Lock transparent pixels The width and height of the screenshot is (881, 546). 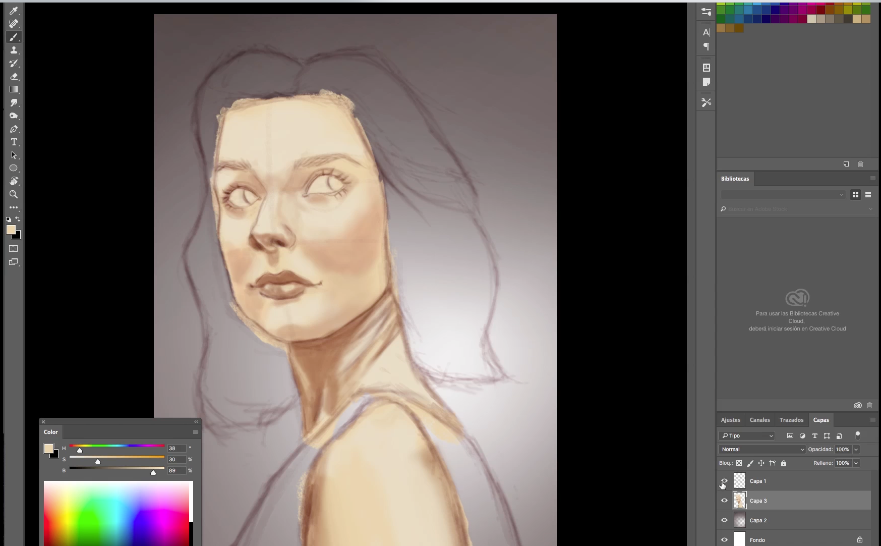click(739, 463)
